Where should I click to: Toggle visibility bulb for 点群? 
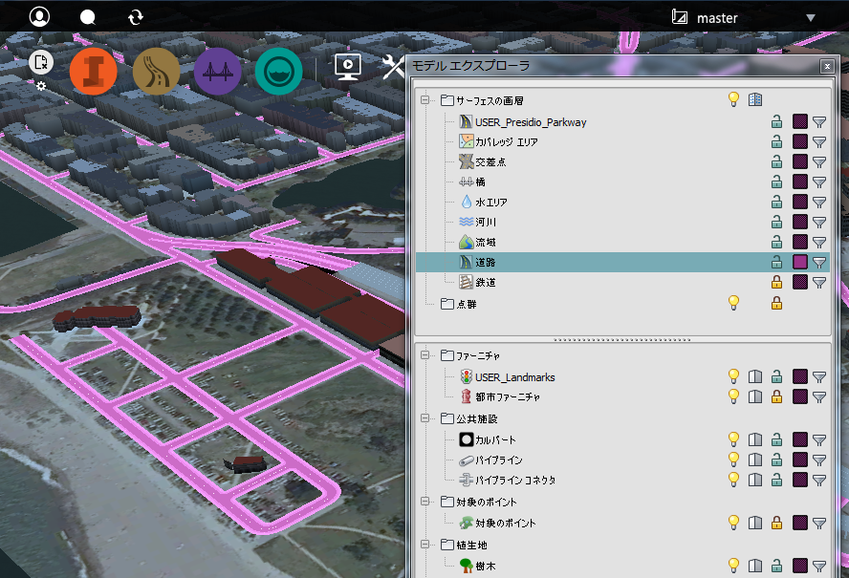733,303
